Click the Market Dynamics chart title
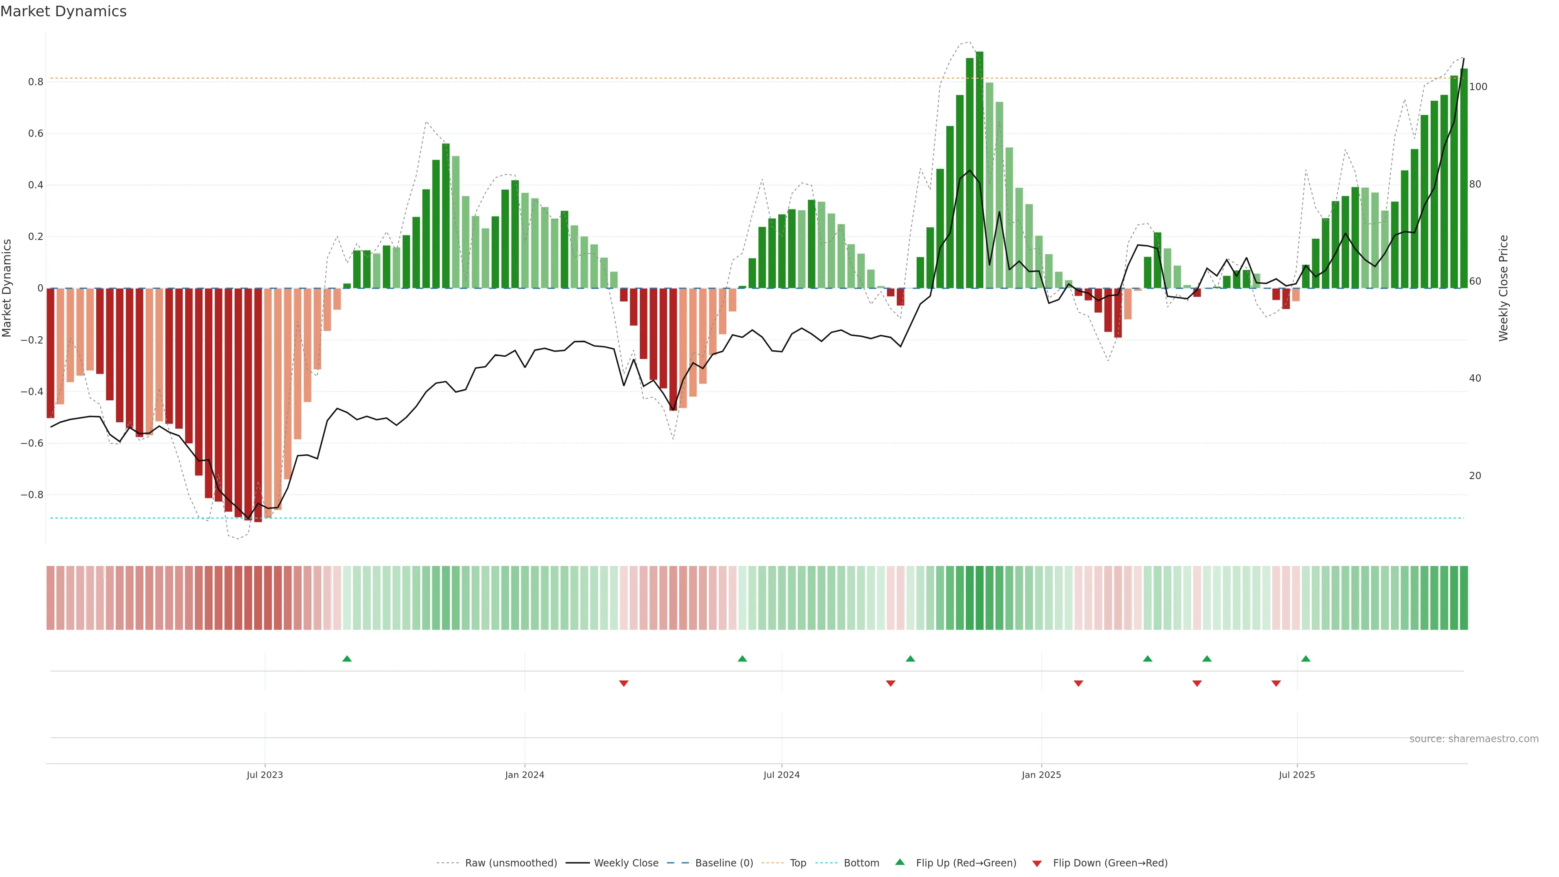Screen dimensions: 1559x877 (x=64, y=11)
